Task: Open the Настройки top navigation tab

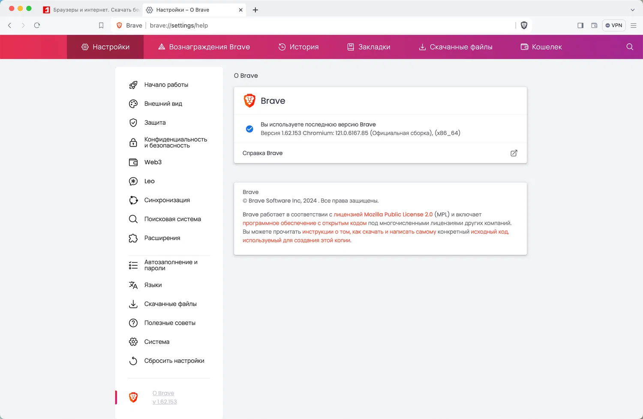Action: click(x=105, y=47)
